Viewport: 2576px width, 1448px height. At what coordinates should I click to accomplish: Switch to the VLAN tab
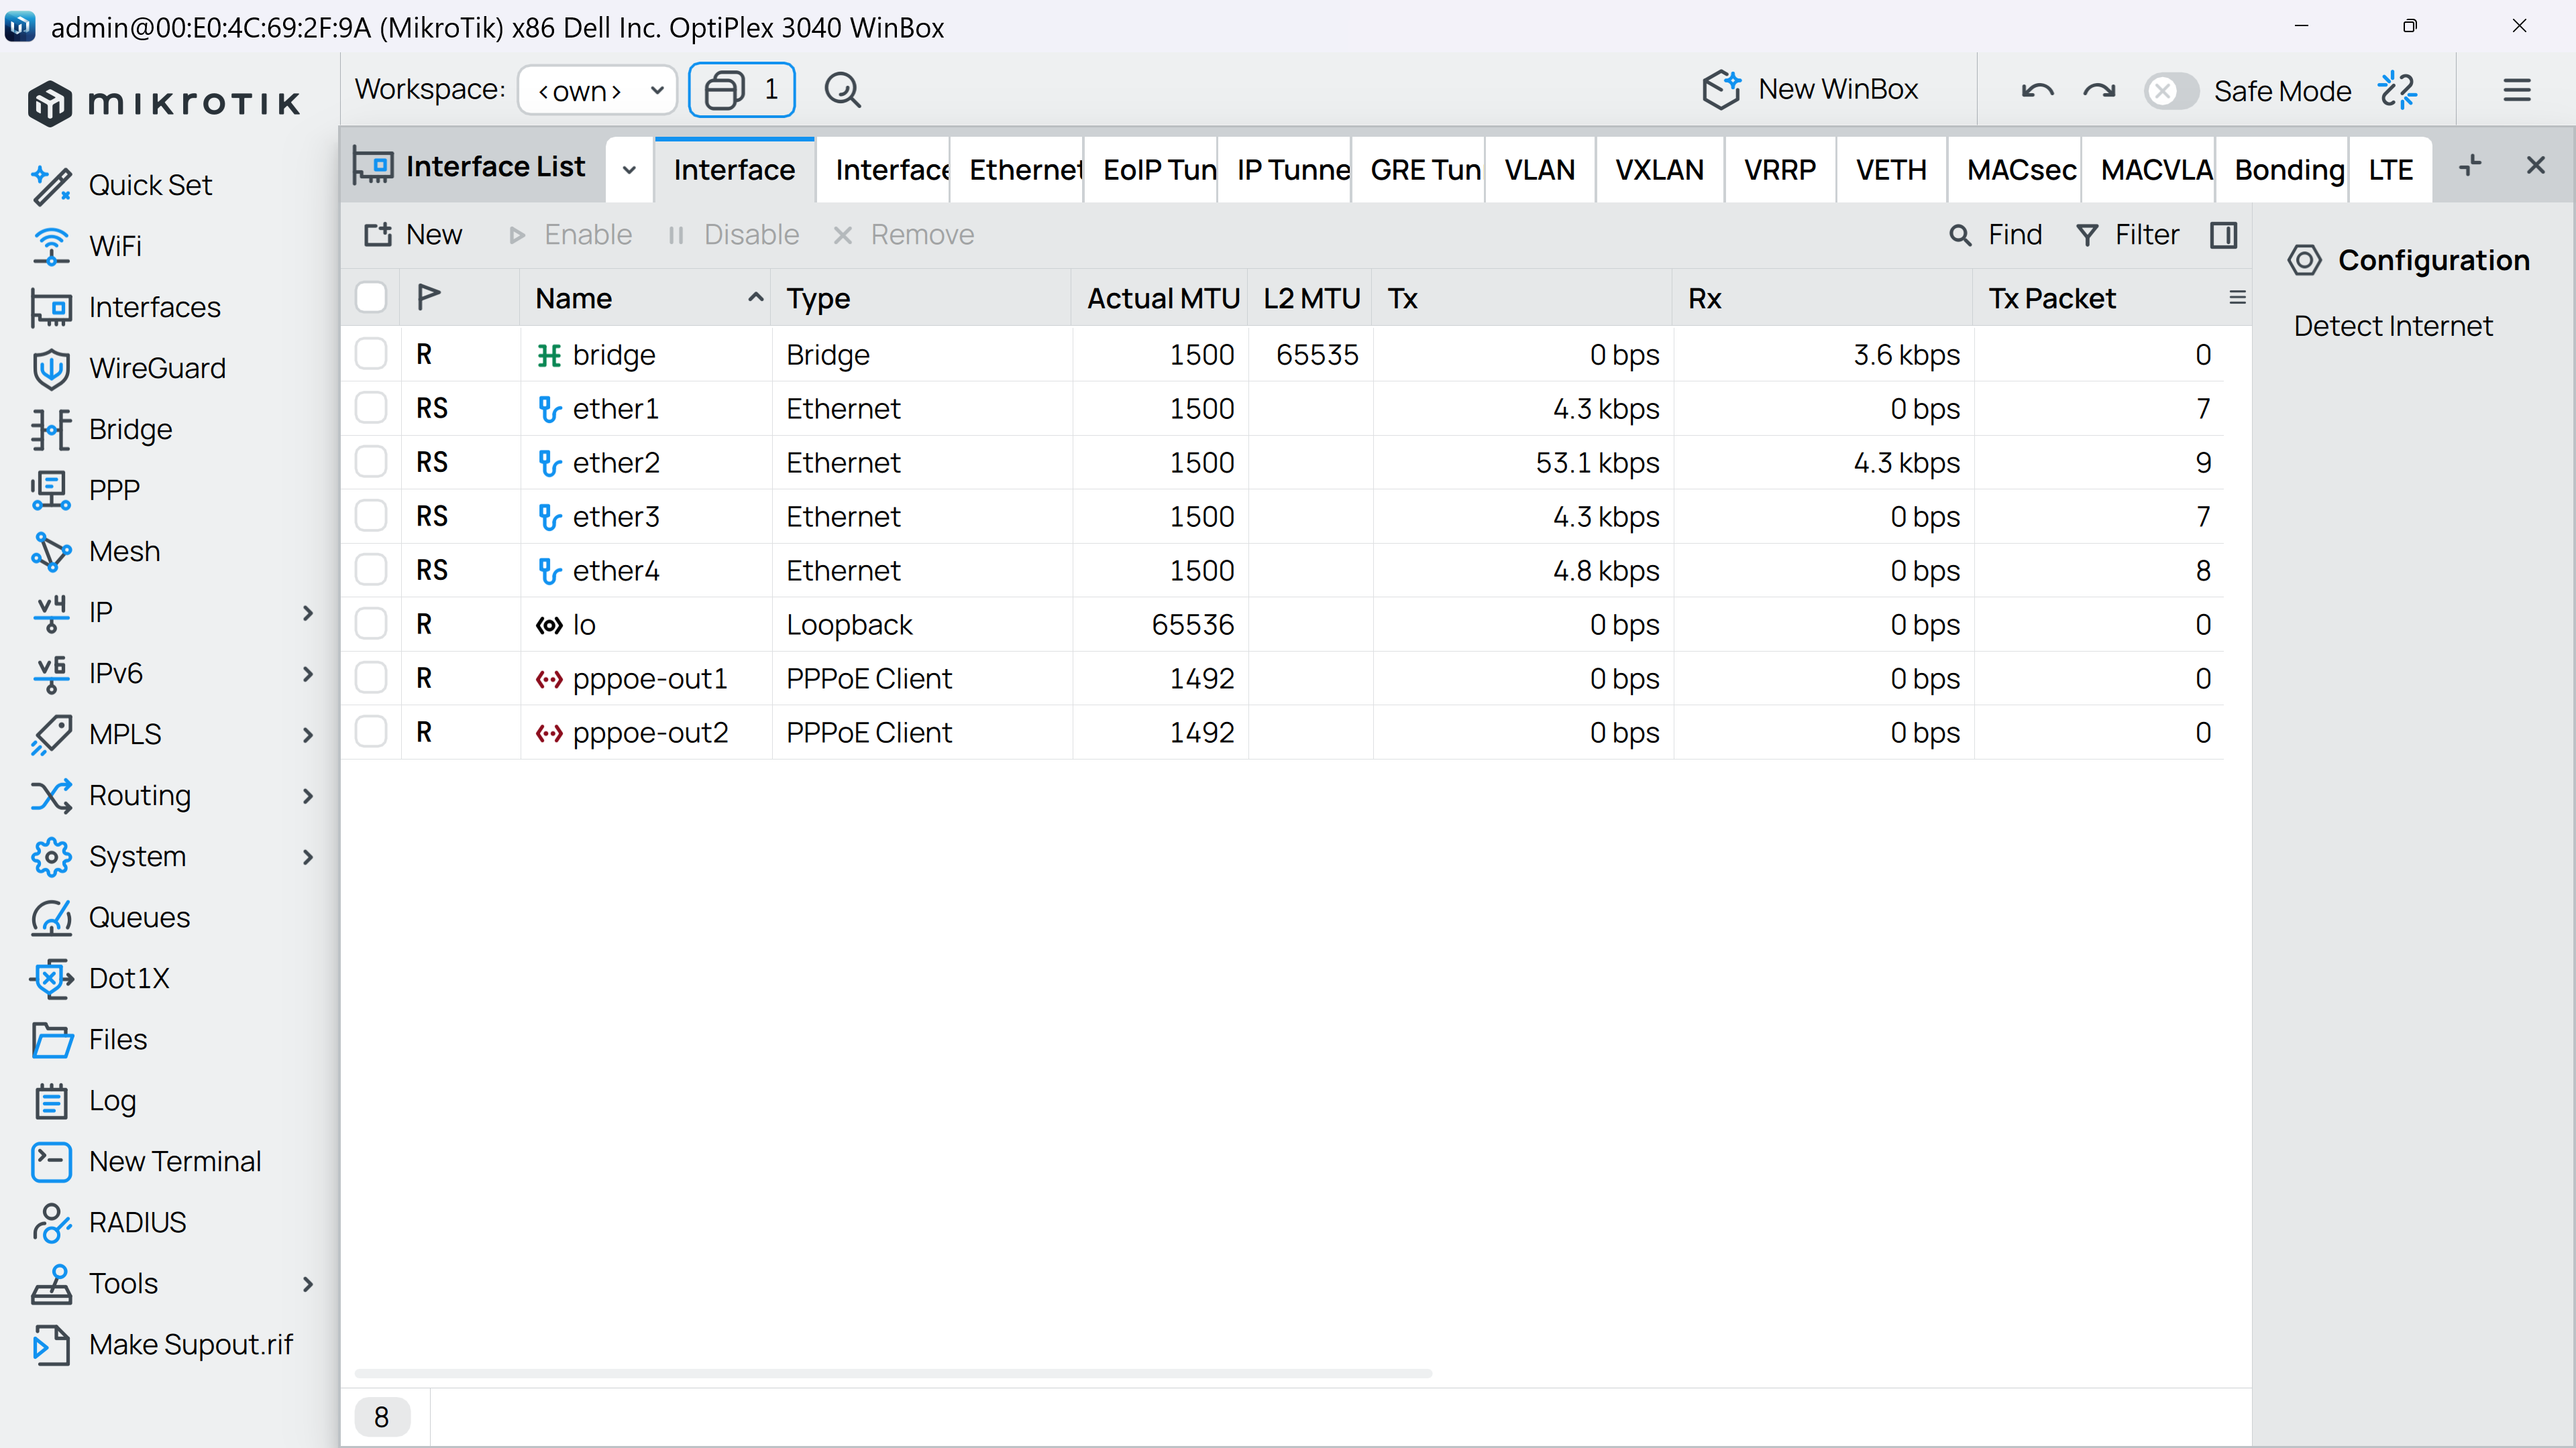(1539, 170)
